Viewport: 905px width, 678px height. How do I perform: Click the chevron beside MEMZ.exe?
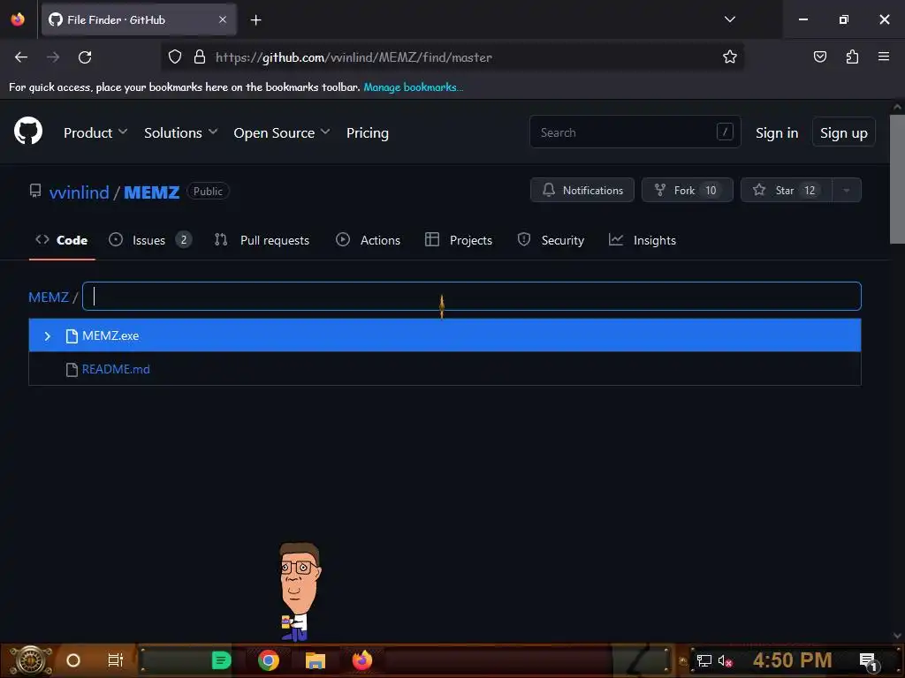point(48,335)
